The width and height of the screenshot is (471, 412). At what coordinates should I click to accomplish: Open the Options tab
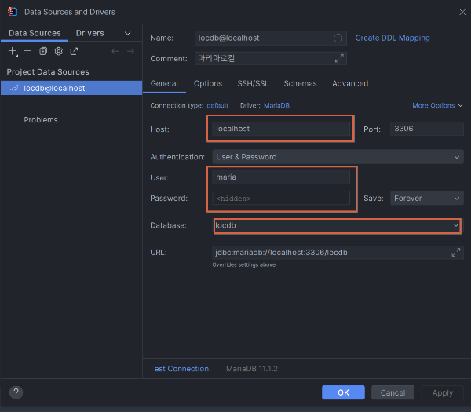(208, 83)
